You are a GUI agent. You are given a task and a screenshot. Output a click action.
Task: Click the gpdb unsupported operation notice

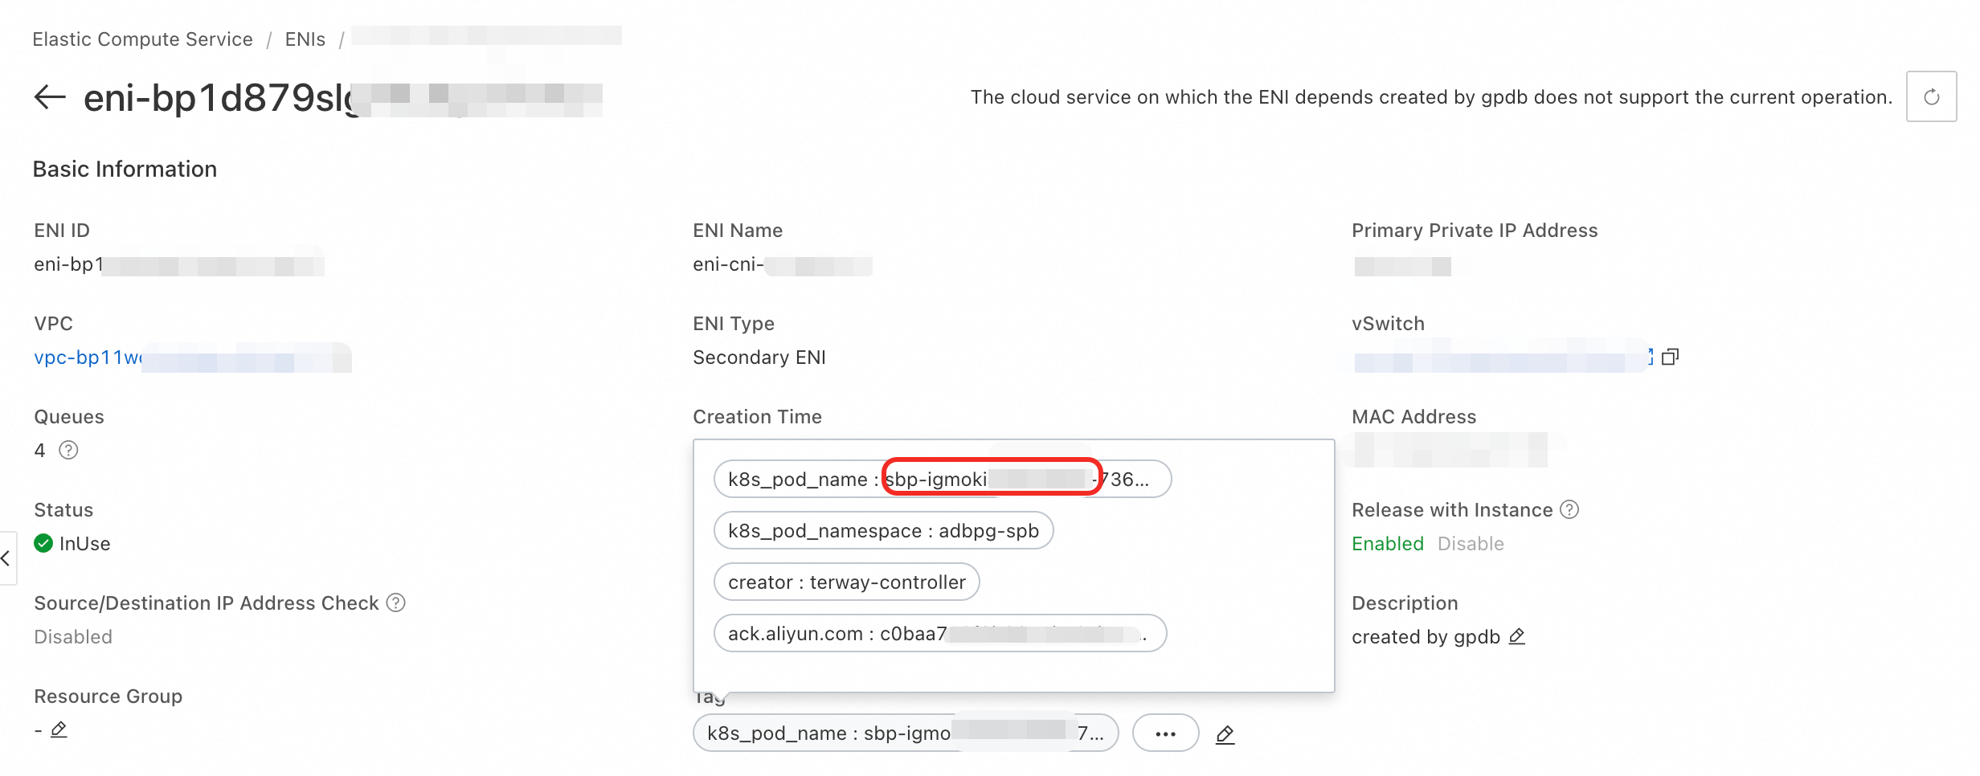click(1431, 97)
